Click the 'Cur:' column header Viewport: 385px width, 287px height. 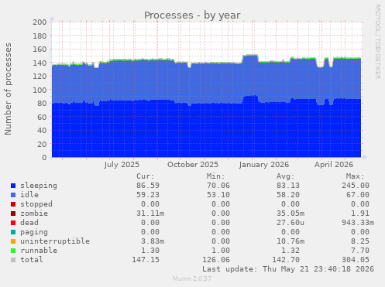tap(146, 176)
